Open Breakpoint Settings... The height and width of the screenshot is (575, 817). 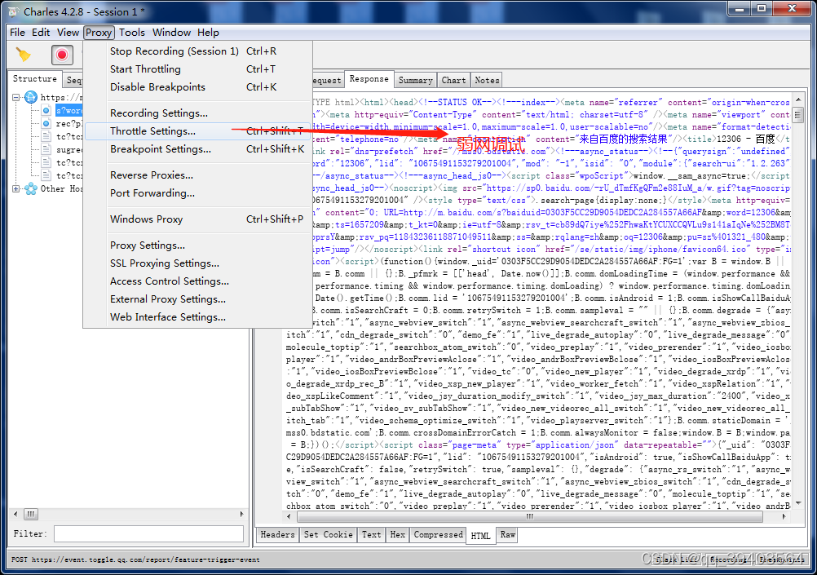click(x=197, y=149)
